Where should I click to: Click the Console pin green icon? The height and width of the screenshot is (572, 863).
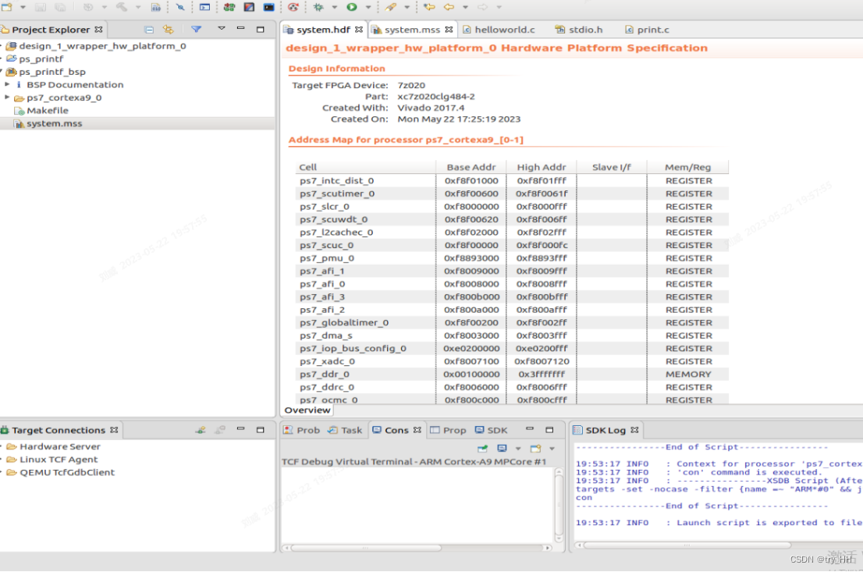pyautogui.click(x=483, y=449)
